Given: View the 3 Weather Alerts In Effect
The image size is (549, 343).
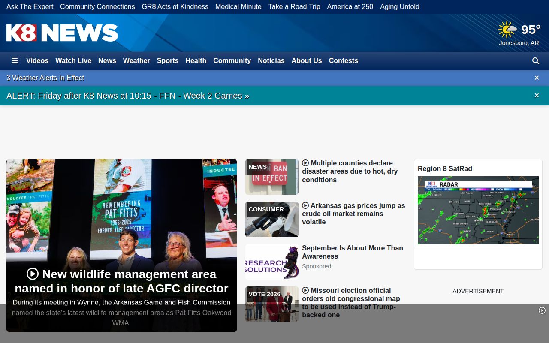Looking at the screenshot, I should pos(45,78).
